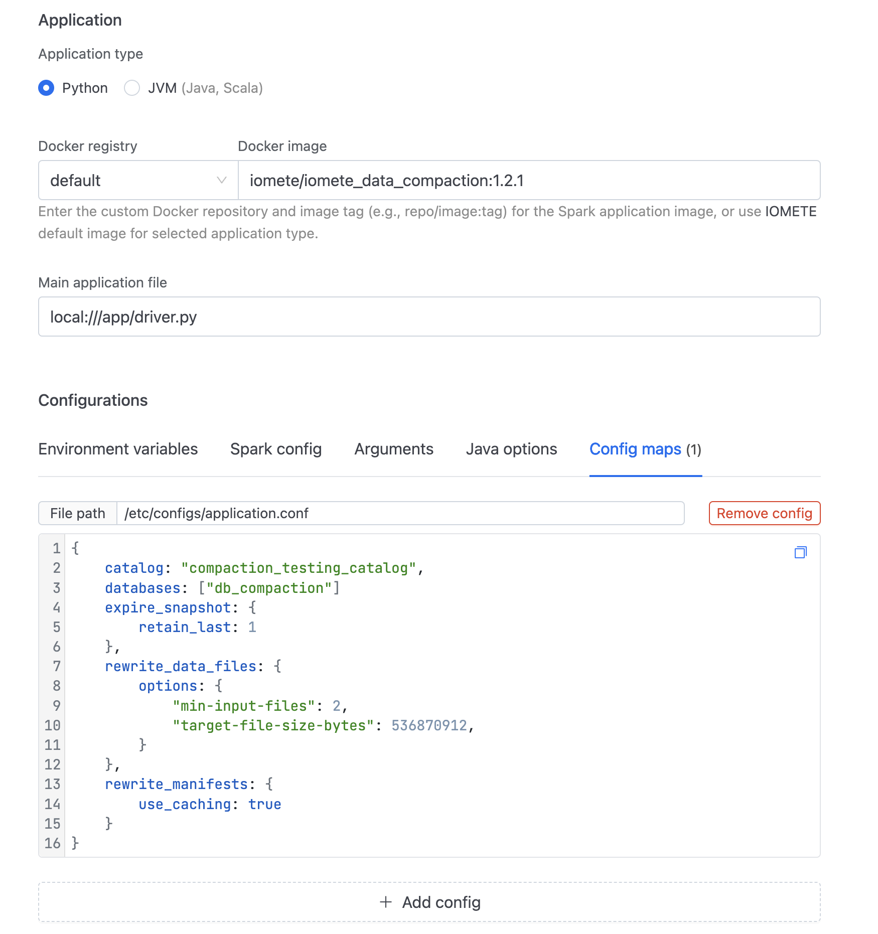The height and width of the screenshot is (934, 878).
Task: Click the "min-input-files": 2 line
Action: 260,706
